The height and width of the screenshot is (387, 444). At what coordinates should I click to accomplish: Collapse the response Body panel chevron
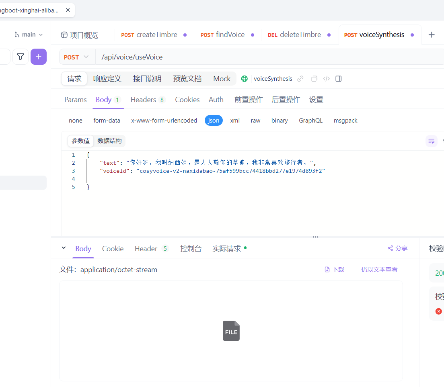click(x=64, y=248)
